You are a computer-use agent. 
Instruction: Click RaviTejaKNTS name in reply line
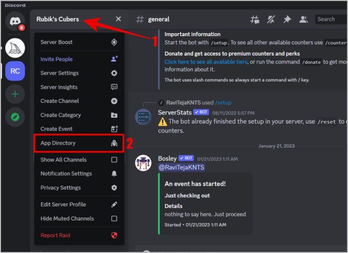(184, 103)
